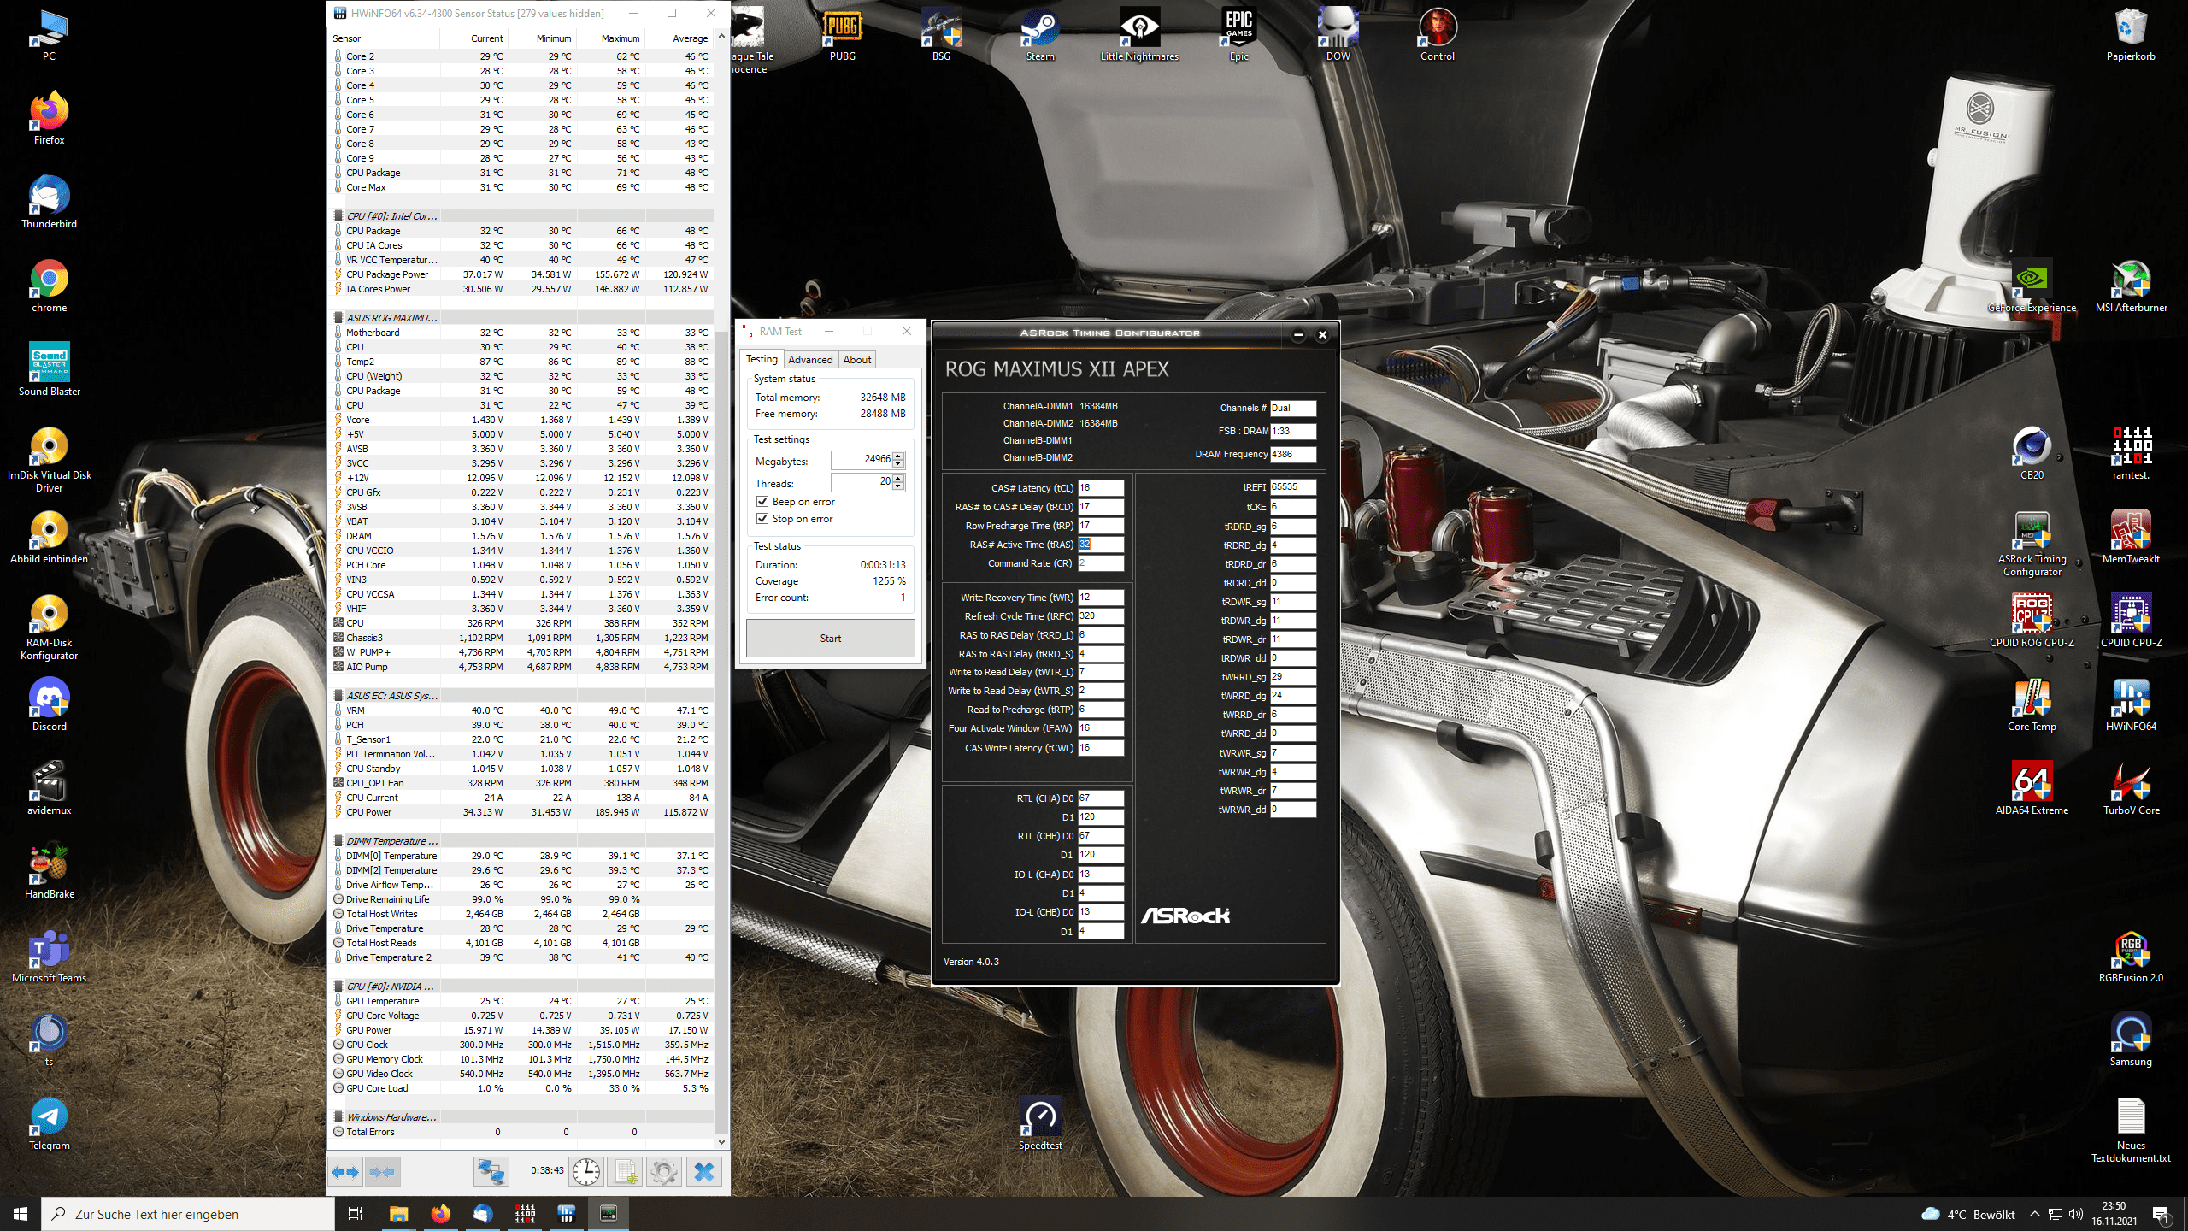Screen dimensions: 2188x1231
Task: Click the Megabytes input field
Action: pyautogui.click(x=862, y=460)
